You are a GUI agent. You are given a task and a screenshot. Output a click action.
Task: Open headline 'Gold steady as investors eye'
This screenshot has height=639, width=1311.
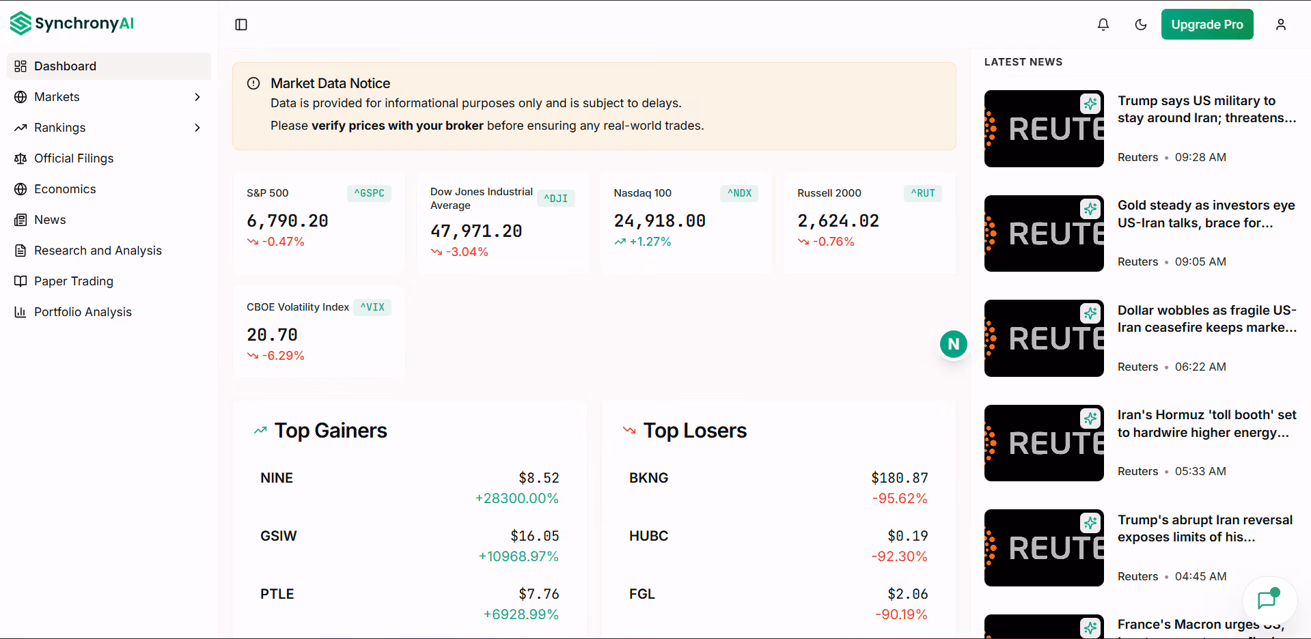[1206, 214]
